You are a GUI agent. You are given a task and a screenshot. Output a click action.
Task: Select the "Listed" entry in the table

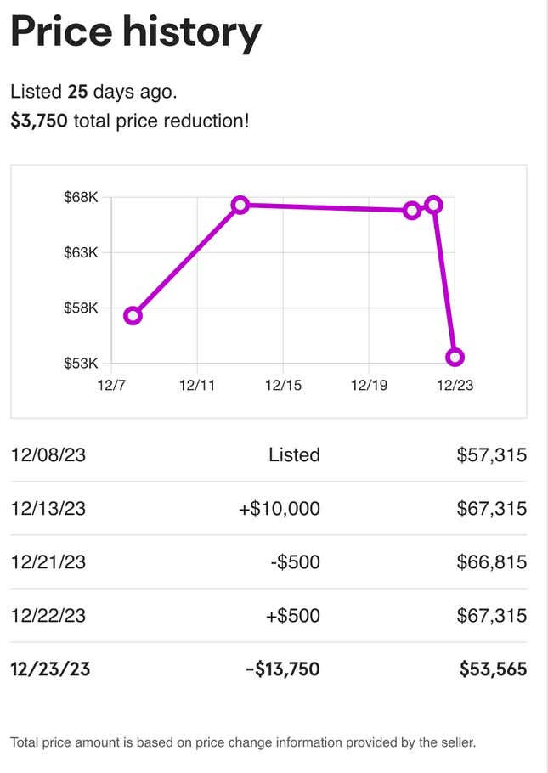294,454
